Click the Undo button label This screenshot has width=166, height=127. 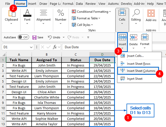[56, 37]
